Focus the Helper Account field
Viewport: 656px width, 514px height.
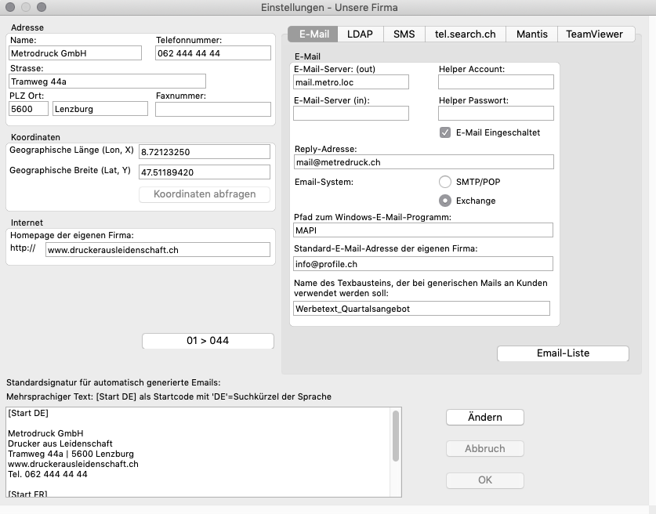click(x=495, y=82)
